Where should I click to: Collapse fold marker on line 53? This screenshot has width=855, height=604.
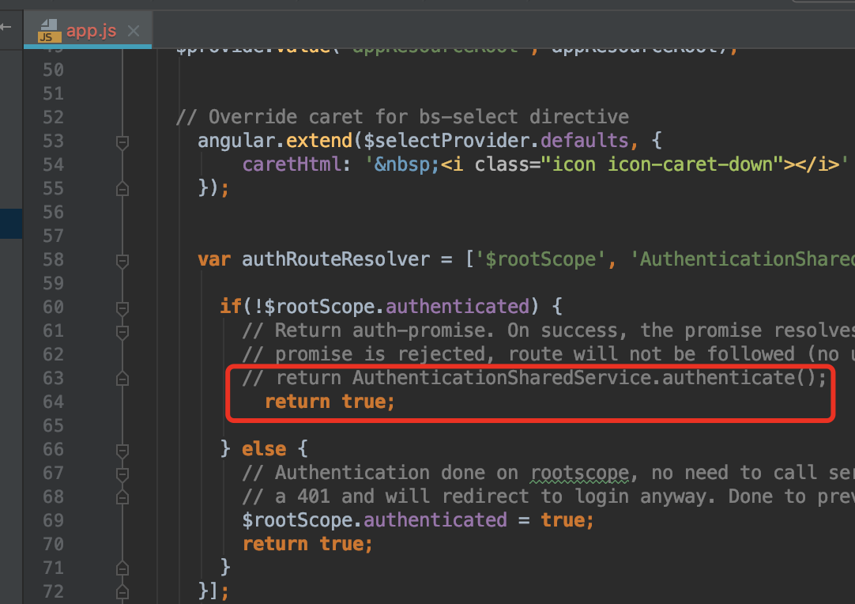(122, 142)
